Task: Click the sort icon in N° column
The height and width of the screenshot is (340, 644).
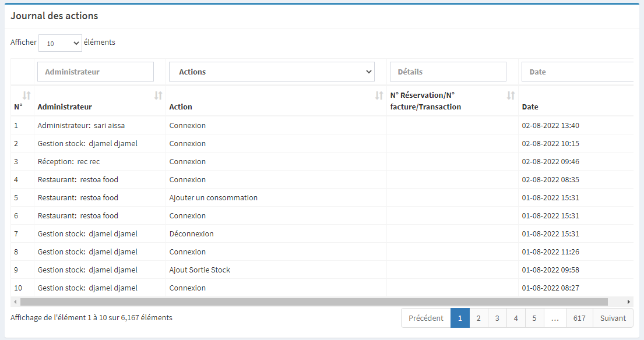Action: 26,95
